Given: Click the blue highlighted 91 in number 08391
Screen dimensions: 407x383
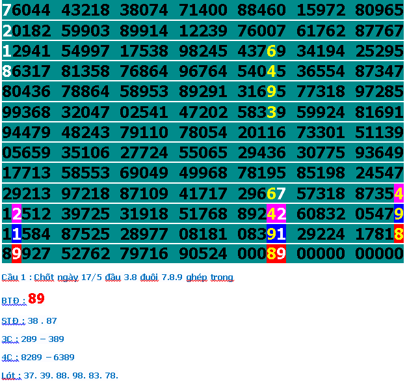Looking at the screenshot, I should [276, 234].
